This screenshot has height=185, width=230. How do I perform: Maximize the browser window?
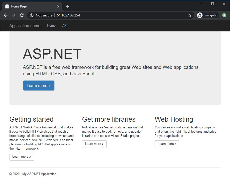click(213, 4)
